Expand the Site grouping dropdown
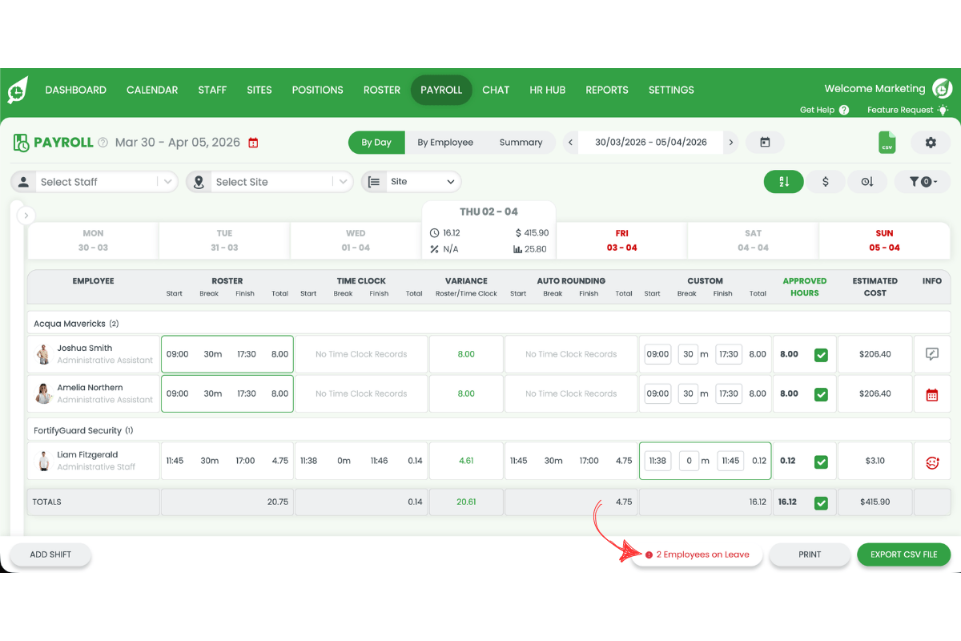The height and width of the screenshot is (641, 961). [x=412, y=182]
